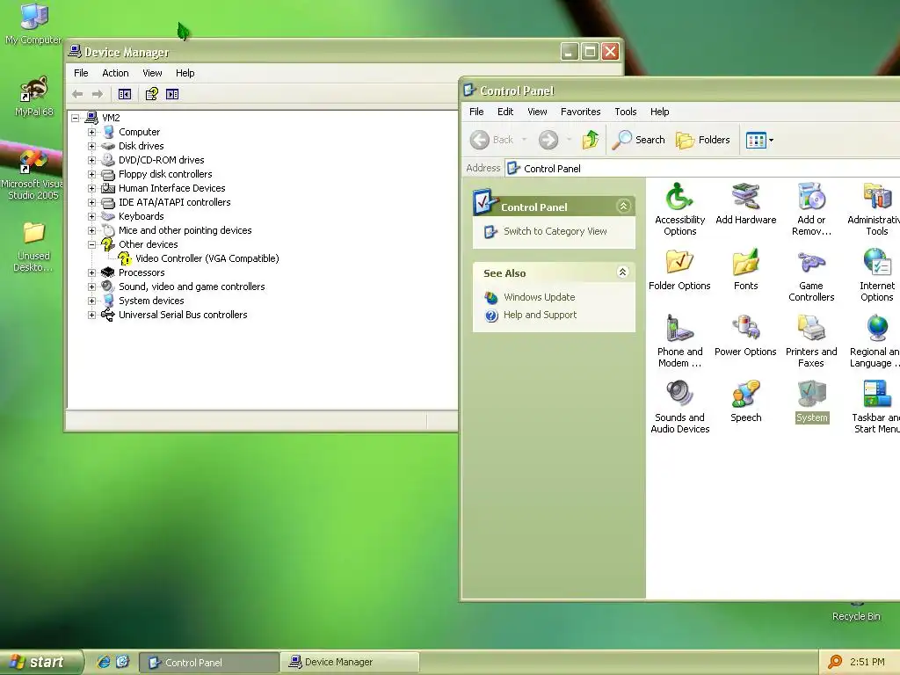Select Sound, video and game controllers
The width and height of the screenshot is (900, 675).
(x=192, y=287)
